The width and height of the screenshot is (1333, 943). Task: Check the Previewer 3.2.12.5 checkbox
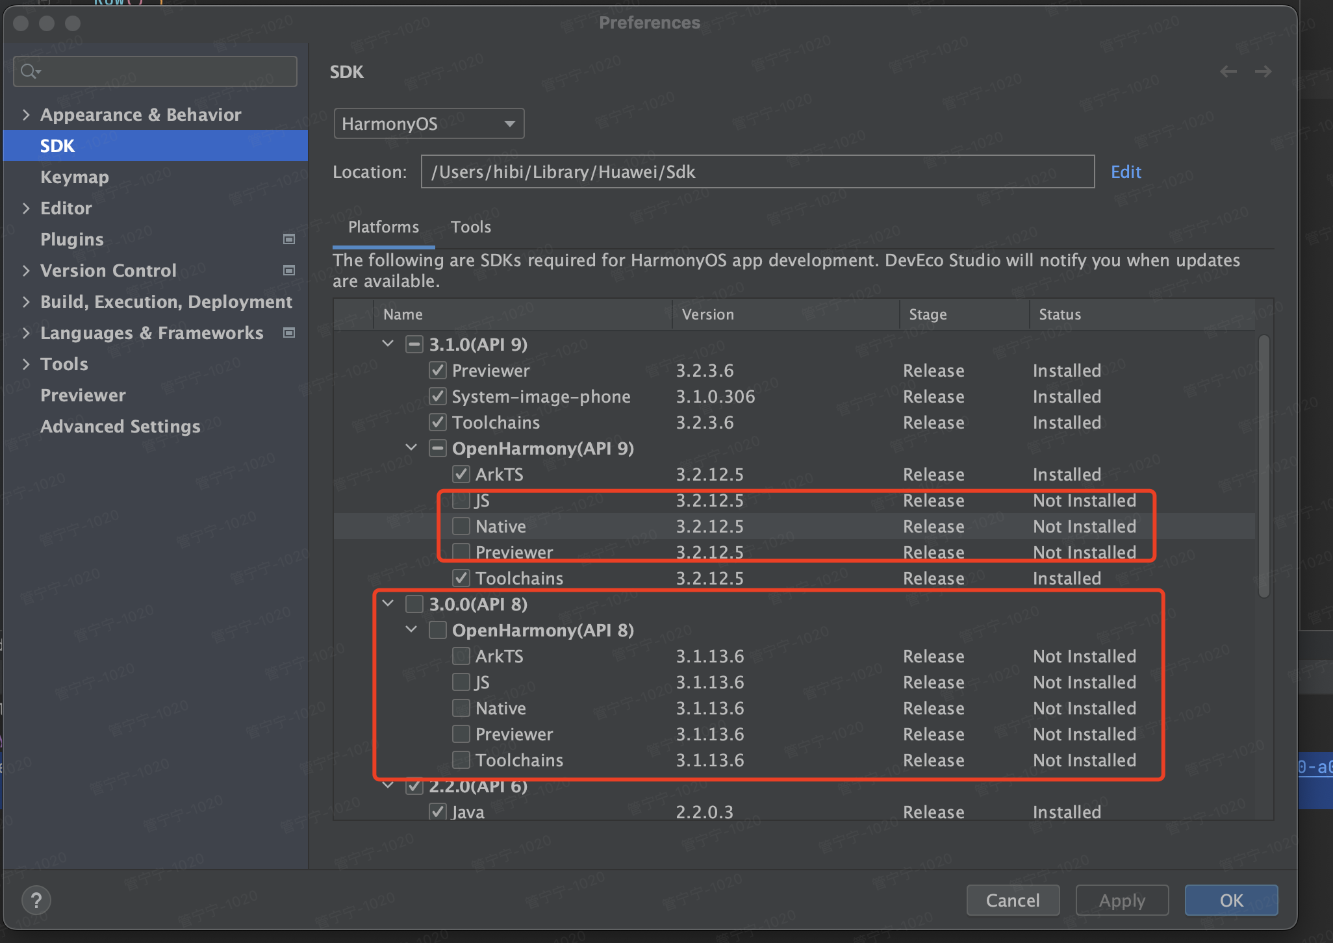461,552
